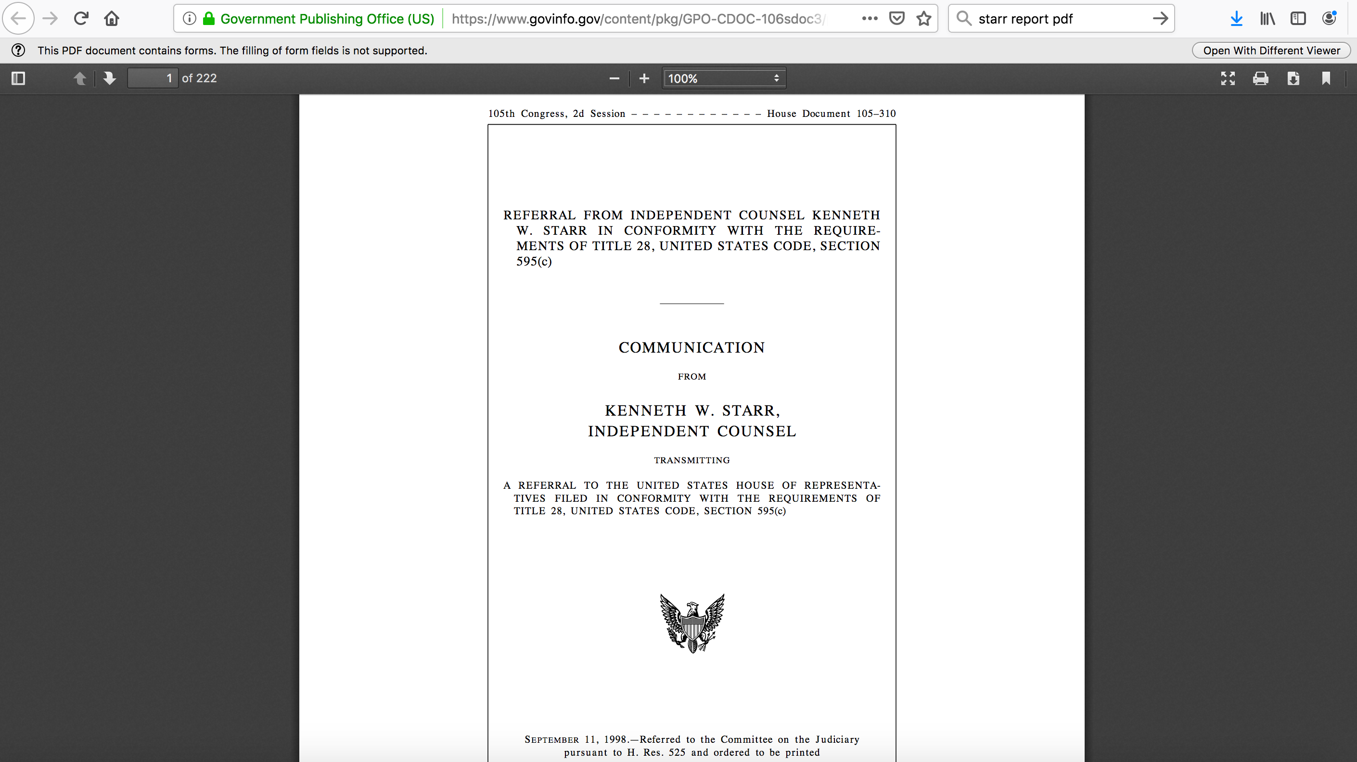Click the PDF viewer bookmark current view icon
The height and width of the screenshot is (762, 1357).
click(1325, 78)
